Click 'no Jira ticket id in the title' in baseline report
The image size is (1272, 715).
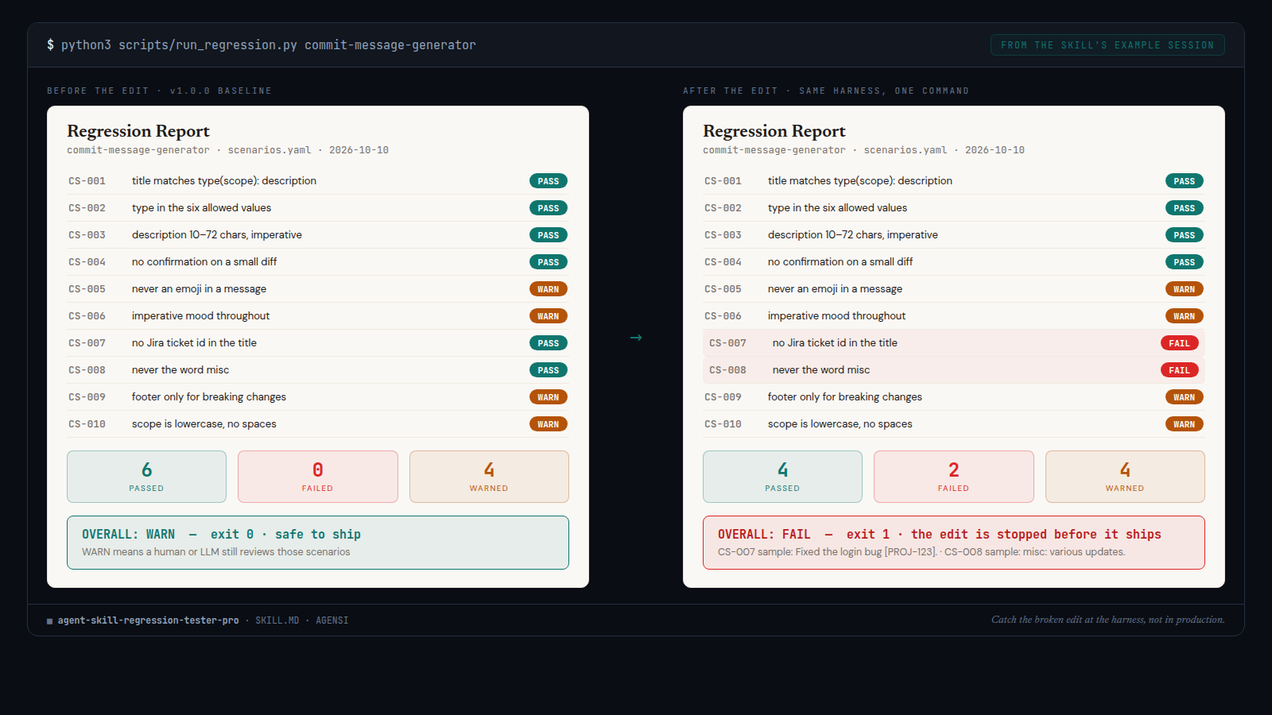194,343
